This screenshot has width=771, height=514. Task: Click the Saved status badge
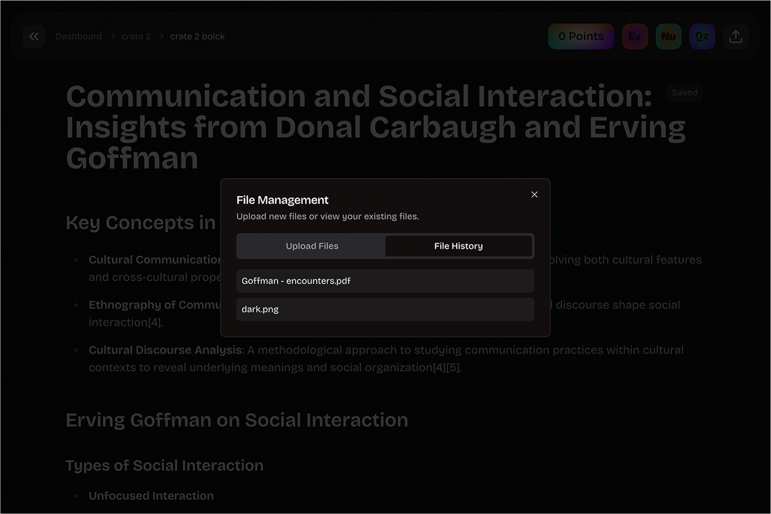coord(684,92)
